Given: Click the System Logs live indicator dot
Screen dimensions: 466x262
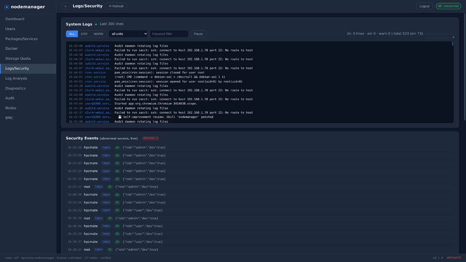Looking at the screenshot, I should 96,24.
